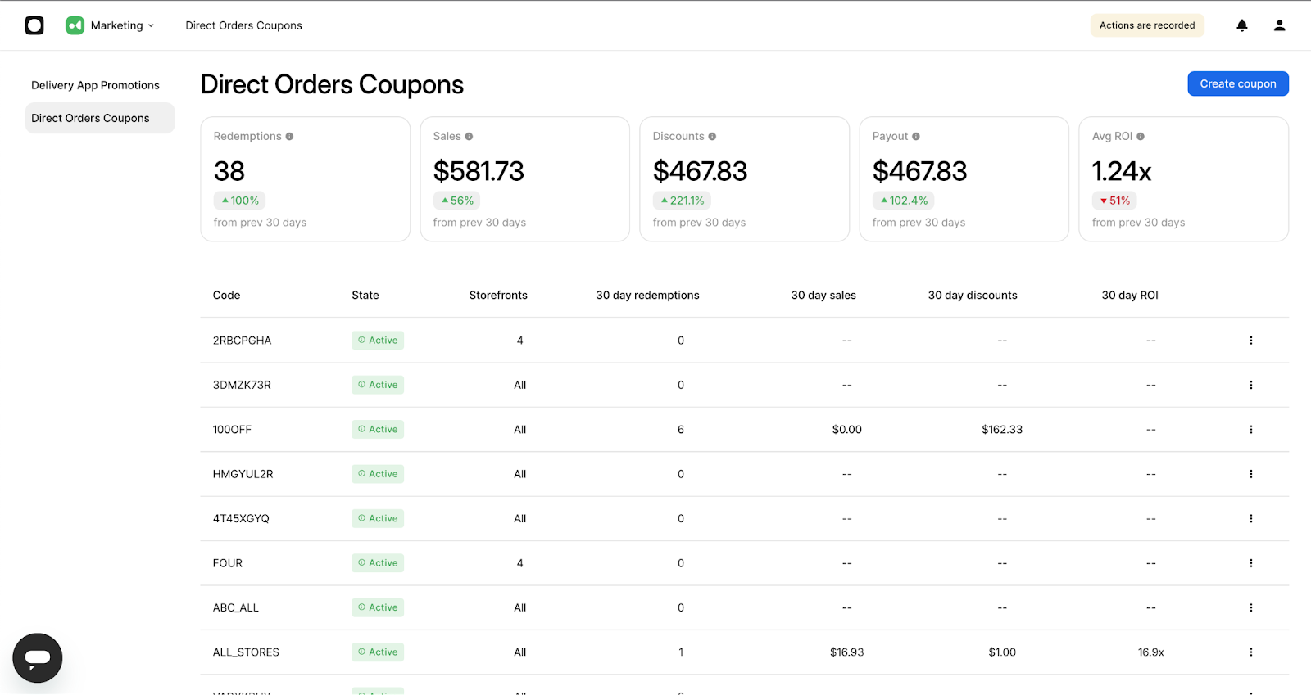
Task: Click coupon code 4T45XGYQ
Action: (241, 519)
